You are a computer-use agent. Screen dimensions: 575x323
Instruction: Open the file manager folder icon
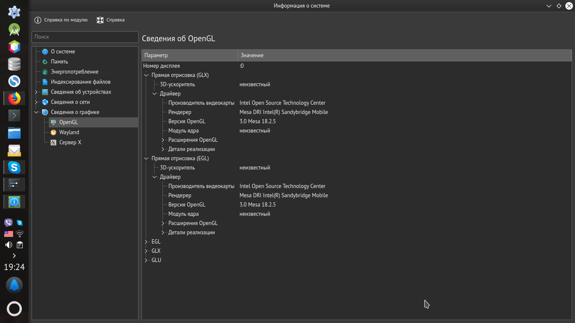tap(14, 133)
